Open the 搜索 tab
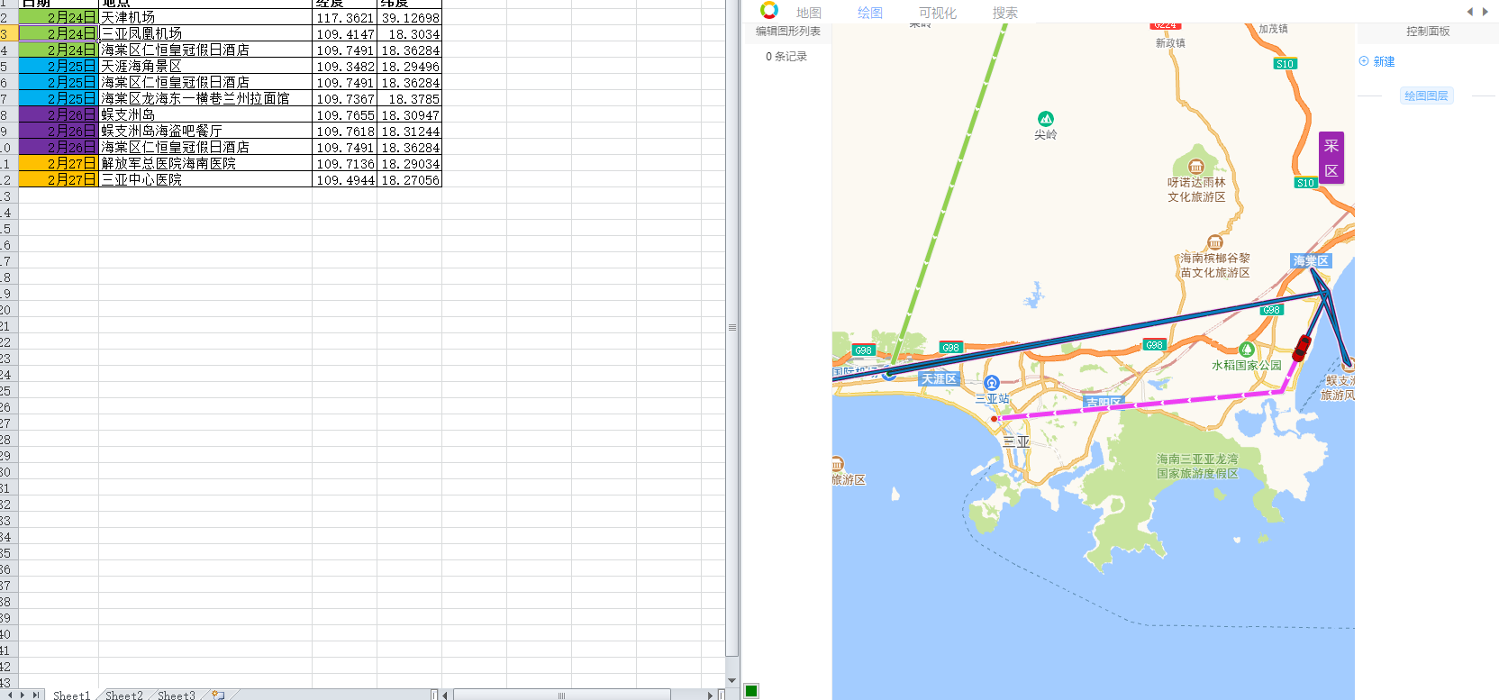 (1005, 13)
